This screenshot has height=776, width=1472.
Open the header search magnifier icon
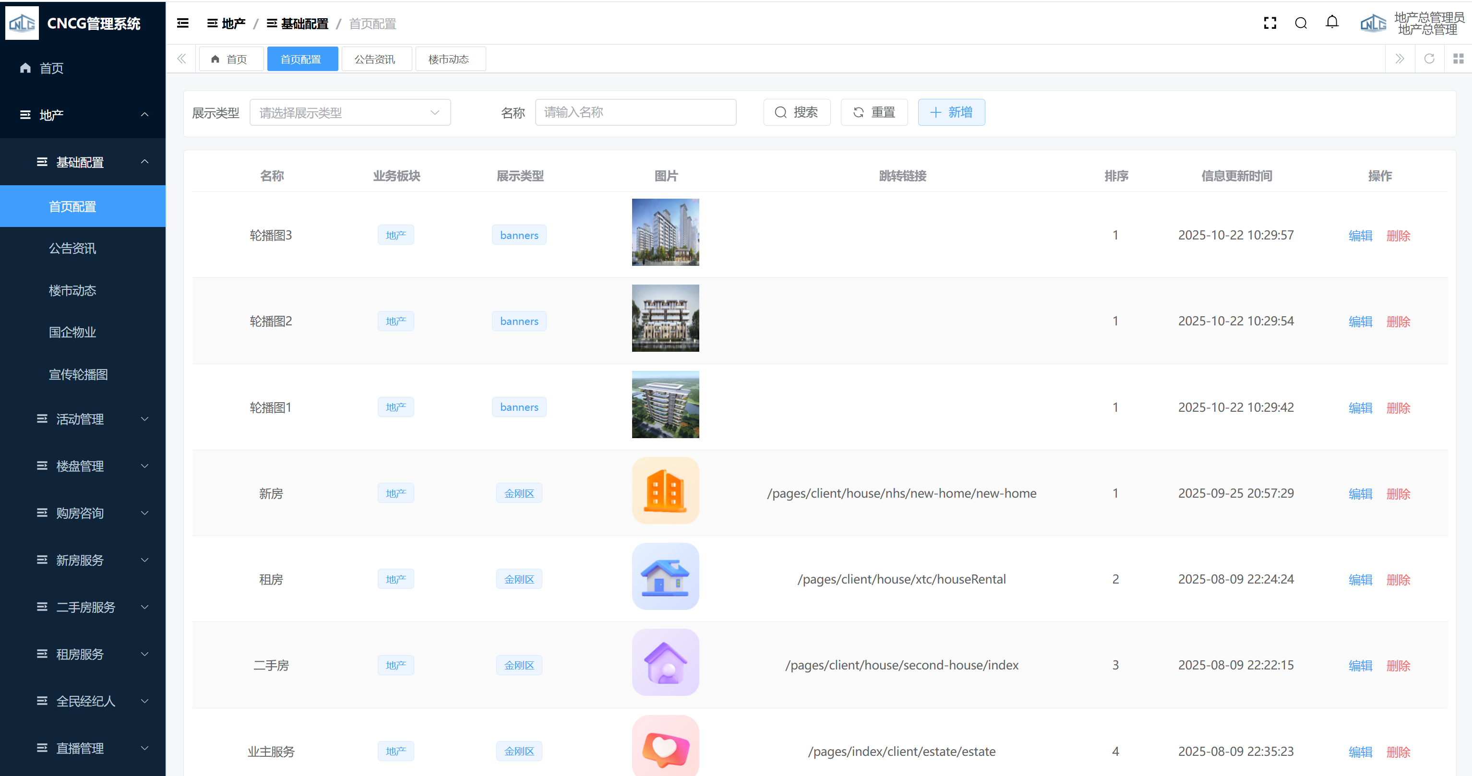(1301, 24)
